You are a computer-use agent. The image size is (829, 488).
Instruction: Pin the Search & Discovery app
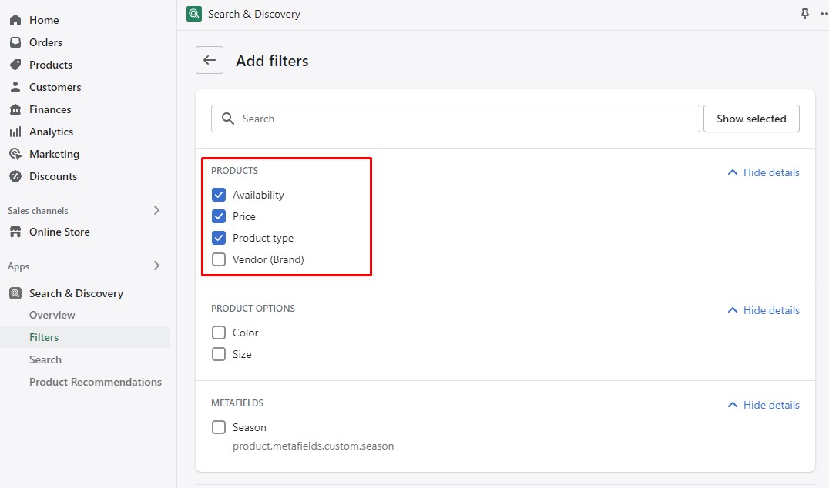(804, 14)
